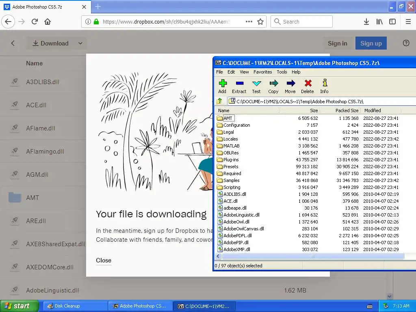Sort by the Packed Size column header
The height and width of the screenshot is (312, 416).
[x=340, y=110]
